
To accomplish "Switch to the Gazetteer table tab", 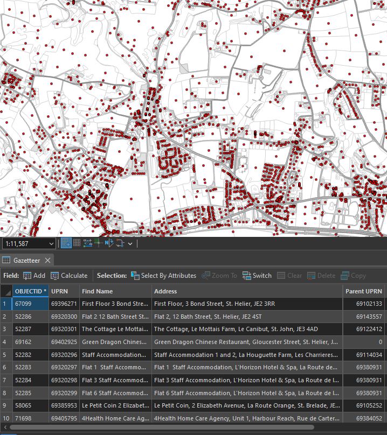I will click(x=26, y=260).
